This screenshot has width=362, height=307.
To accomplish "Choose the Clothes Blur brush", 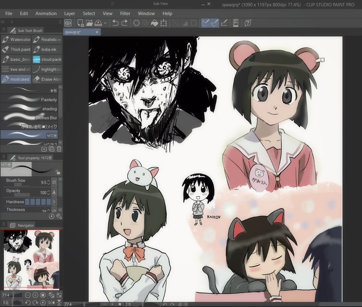I will (29, 117).
